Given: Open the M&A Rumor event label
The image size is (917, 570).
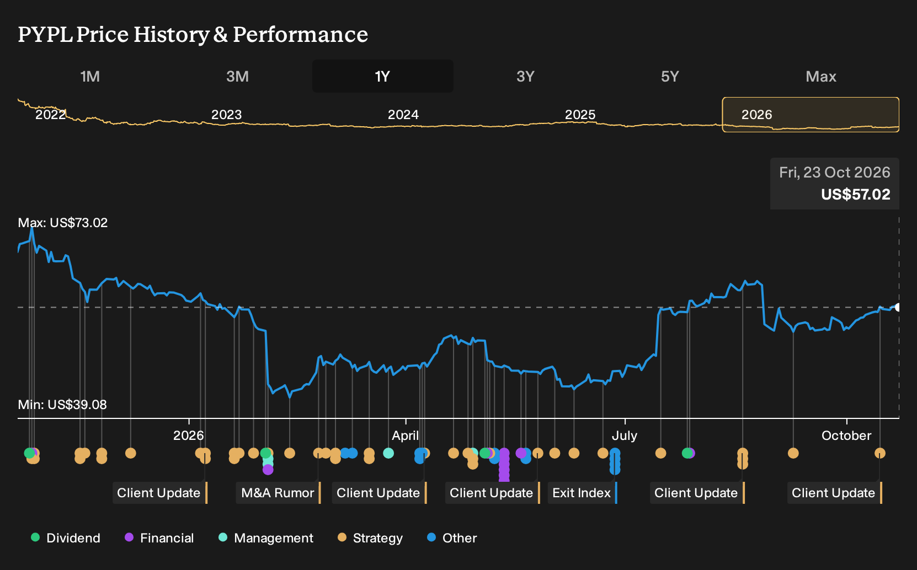Looking at the screenshot, I should 279,493.
